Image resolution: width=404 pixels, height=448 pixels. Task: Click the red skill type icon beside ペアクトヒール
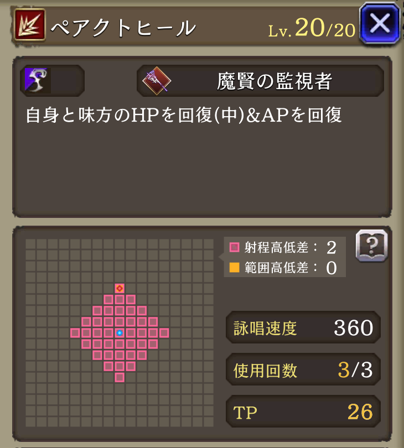coord(29,25)
